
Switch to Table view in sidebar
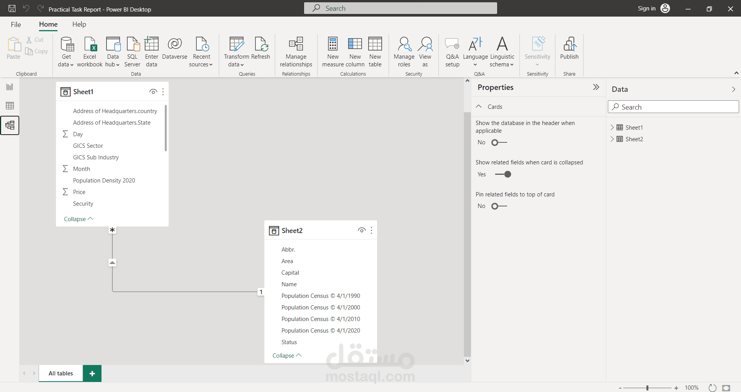click(x=10, y=106)
